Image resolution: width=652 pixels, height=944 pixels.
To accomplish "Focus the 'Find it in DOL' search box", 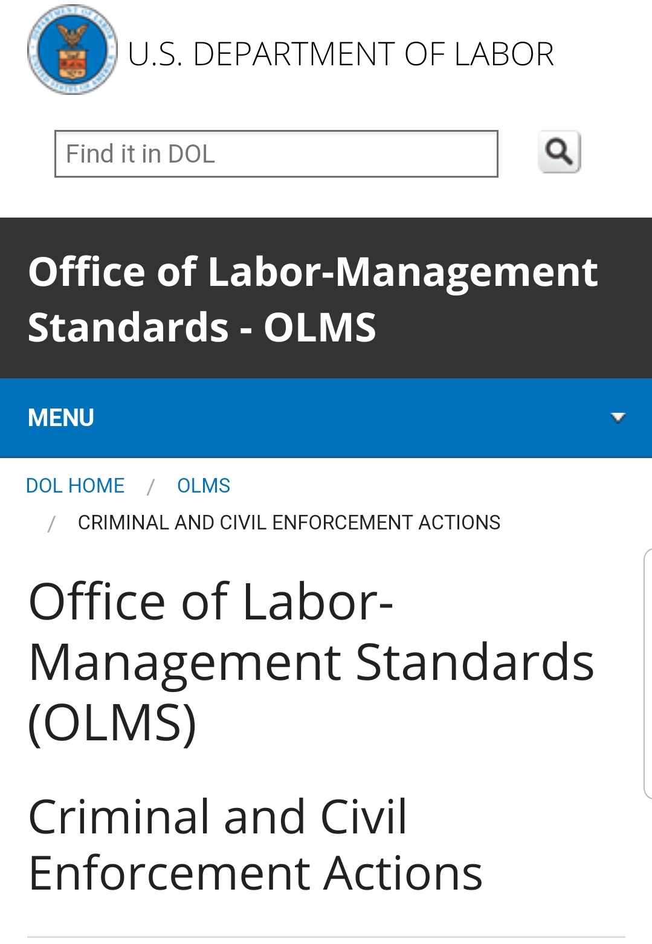I will click(276, 154).
